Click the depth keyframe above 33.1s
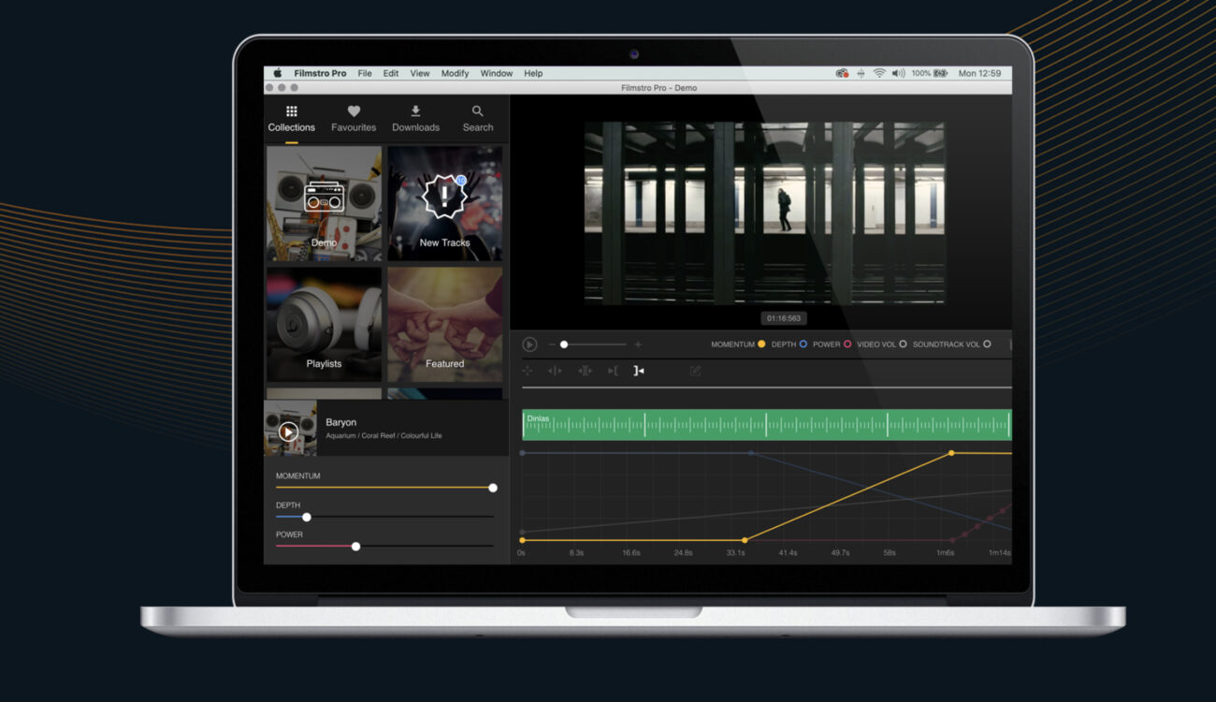Screen dimensions: 1216x702 coord(750,453)
